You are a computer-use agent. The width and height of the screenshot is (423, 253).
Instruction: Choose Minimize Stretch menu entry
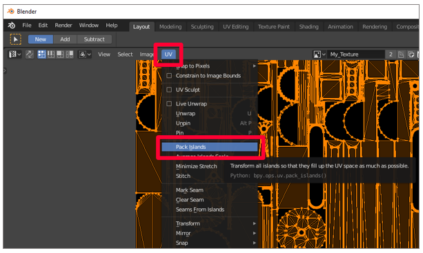coord(196,166)
